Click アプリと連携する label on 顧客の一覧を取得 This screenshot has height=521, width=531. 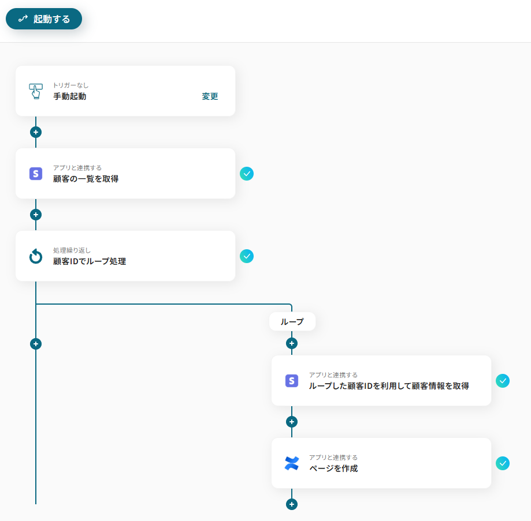77,168
